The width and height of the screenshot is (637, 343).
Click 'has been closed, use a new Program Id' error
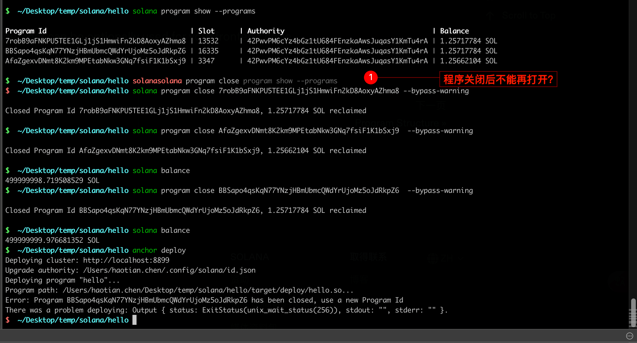pyautogui.click(x=327, y=300)
